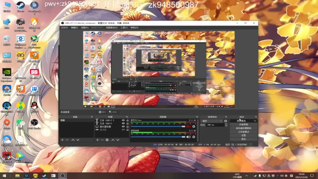The width and height of the screenshot is (318, 179).
Task: Open Steam desktop shortcut
Action: point(21,7)
